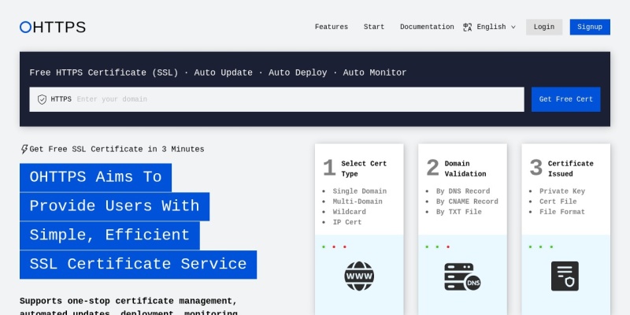Click the By DNS Record item
The width and height of the screenshot is (630, 315).
coord(463,191)
